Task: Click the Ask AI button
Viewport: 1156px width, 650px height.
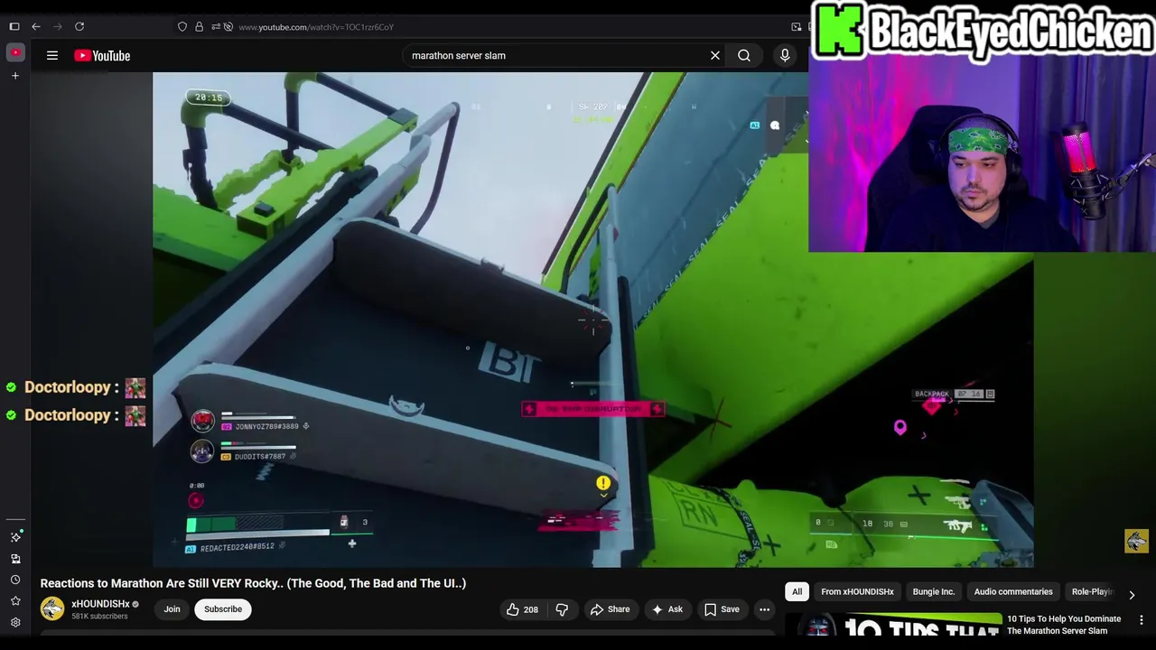Action: point(667,609)
